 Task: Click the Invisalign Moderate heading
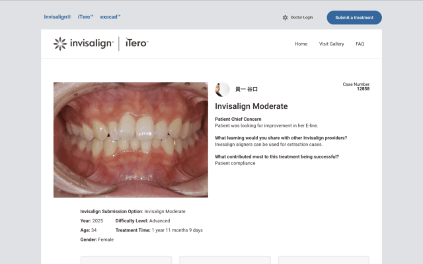[251, 106]
